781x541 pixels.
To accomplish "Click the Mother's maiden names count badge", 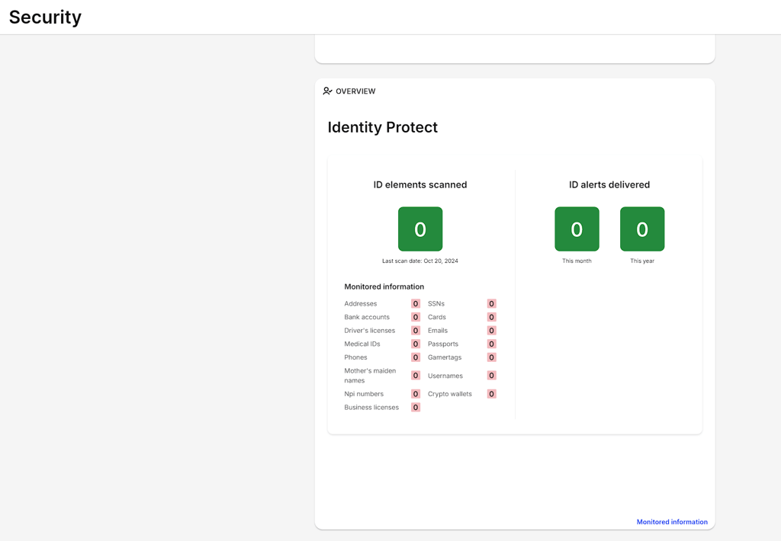I will tap(416, 375).
